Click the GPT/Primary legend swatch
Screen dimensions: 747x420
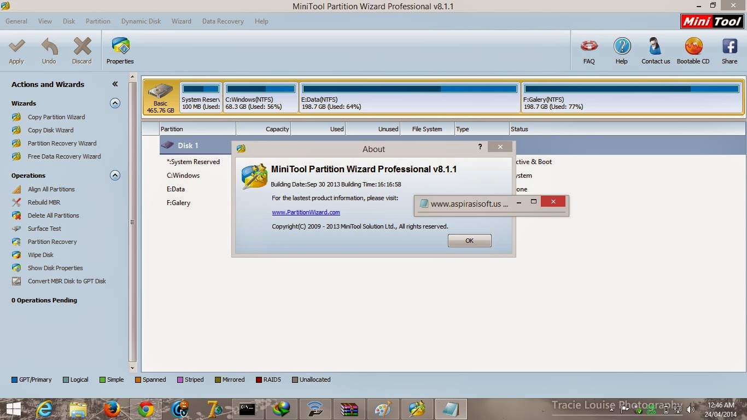(x=14, y=380)
